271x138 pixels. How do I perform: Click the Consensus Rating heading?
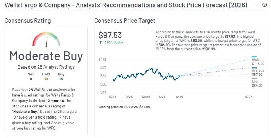click(28, 20)
